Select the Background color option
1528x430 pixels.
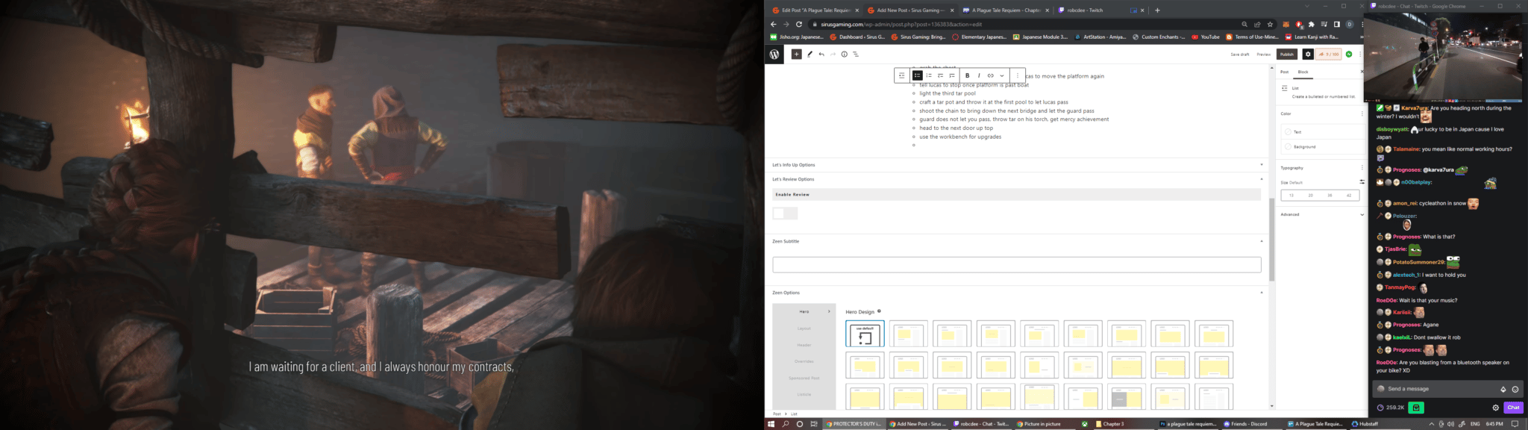[x=1321, y=146]
